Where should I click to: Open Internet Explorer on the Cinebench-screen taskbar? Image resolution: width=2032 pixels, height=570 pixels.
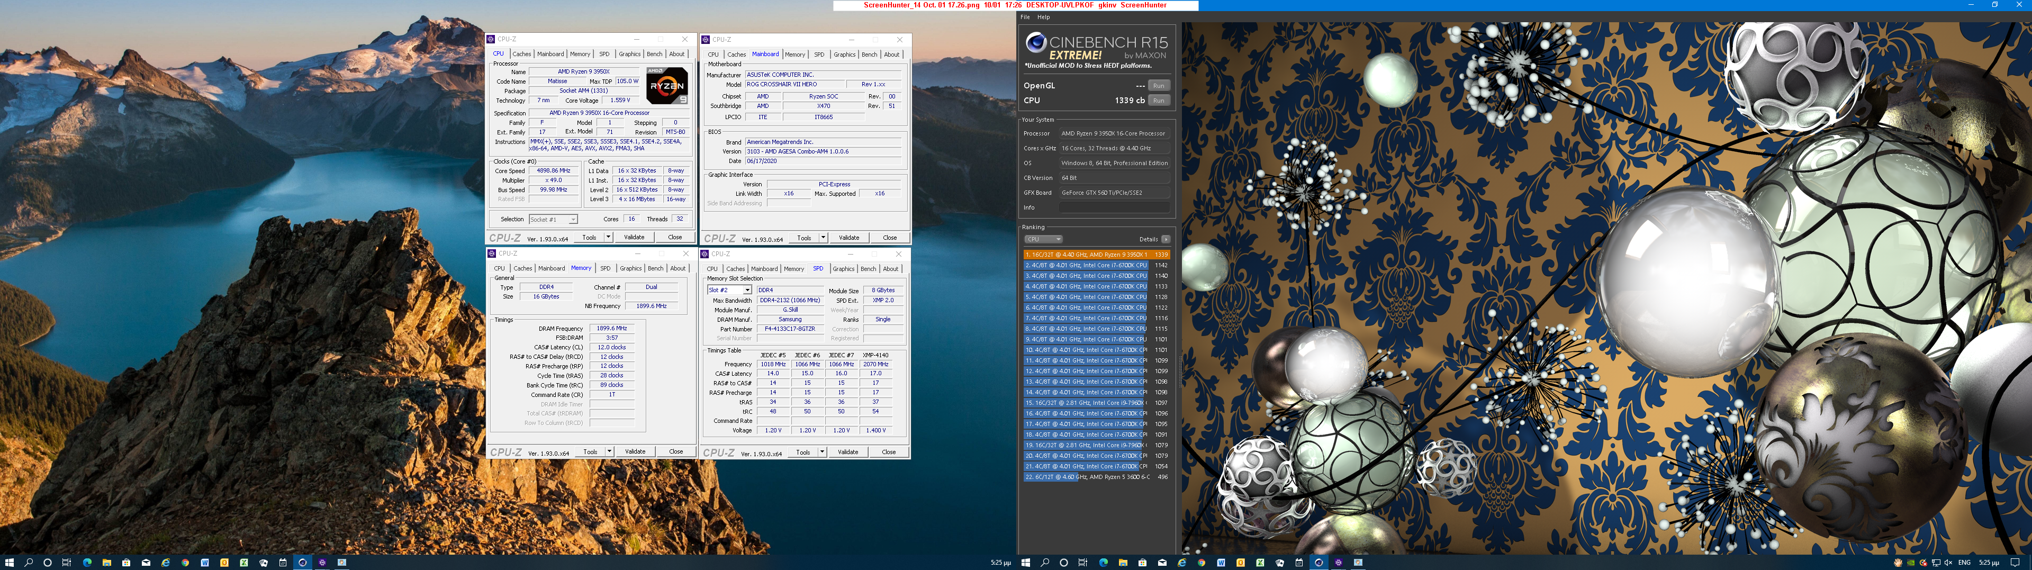point(1181,563)
